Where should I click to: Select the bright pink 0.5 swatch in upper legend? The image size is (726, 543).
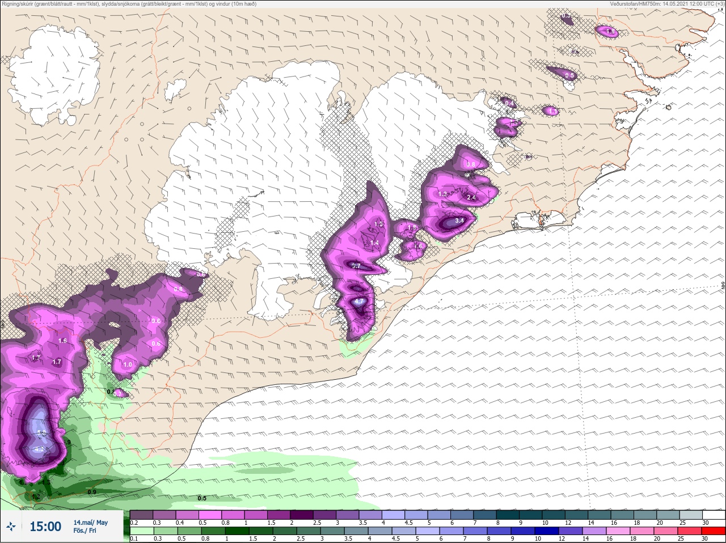click(211, 515)
